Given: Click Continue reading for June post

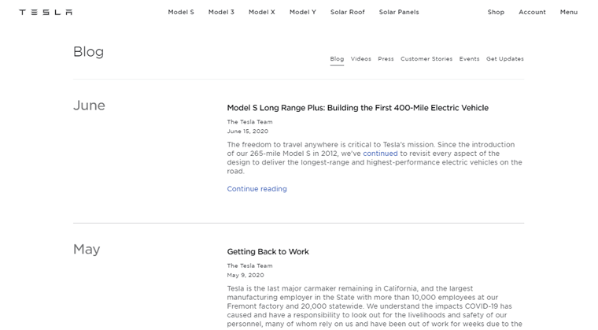Looking at the screenshot, I should pos(257,189).
